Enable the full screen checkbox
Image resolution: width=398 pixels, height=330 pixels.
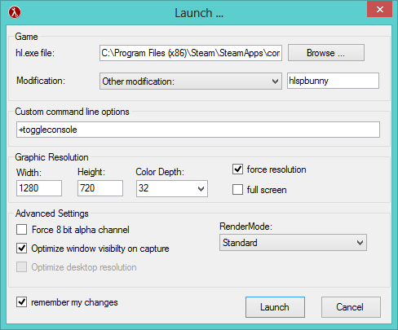(x=237, y=190)
